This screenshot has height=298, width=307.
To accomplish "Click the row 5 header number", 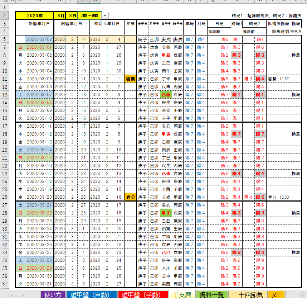I will pos(5,39).
